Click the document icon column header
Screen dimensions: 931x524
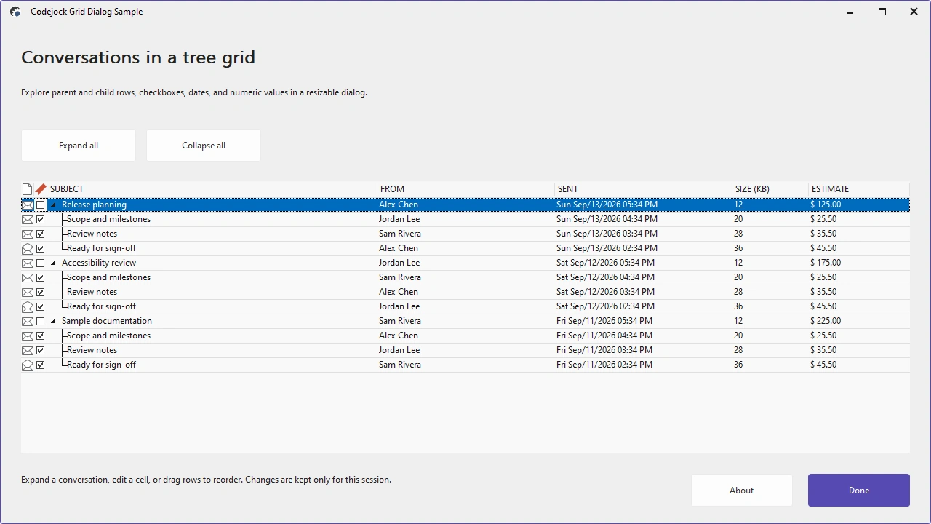click(27, 189)
